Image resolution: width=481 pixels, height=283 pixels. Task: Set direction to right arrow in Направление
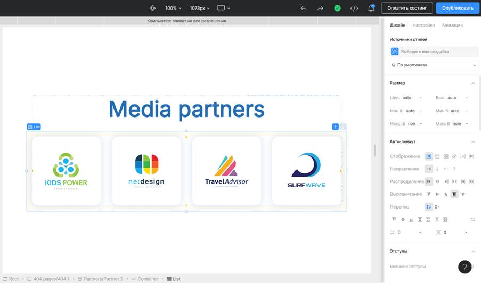(429, 169)
